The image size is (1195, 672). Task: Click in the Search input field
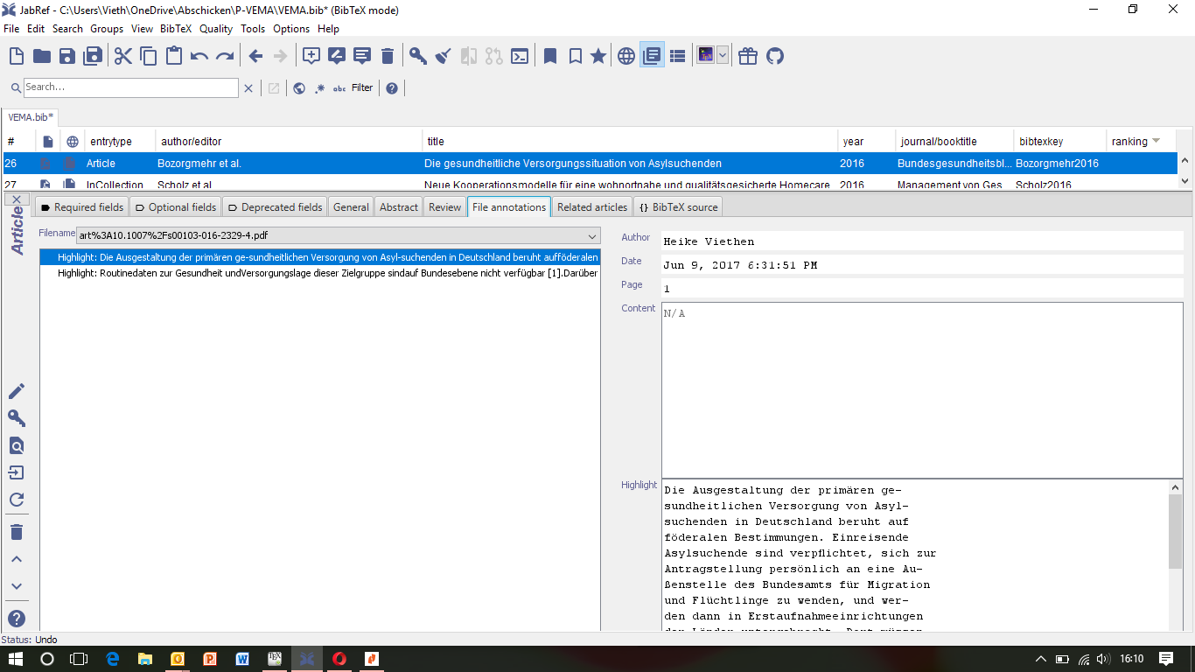131,87
